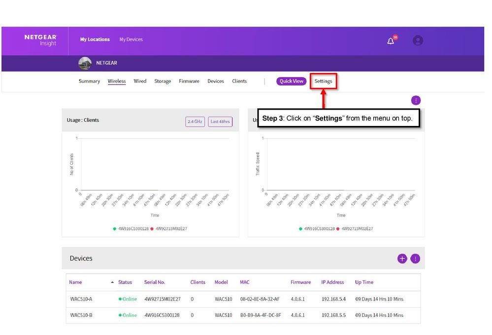Screen dimensions: 492x335
Task: Click the Usage : Clients chart title
Action: point(83,120)
